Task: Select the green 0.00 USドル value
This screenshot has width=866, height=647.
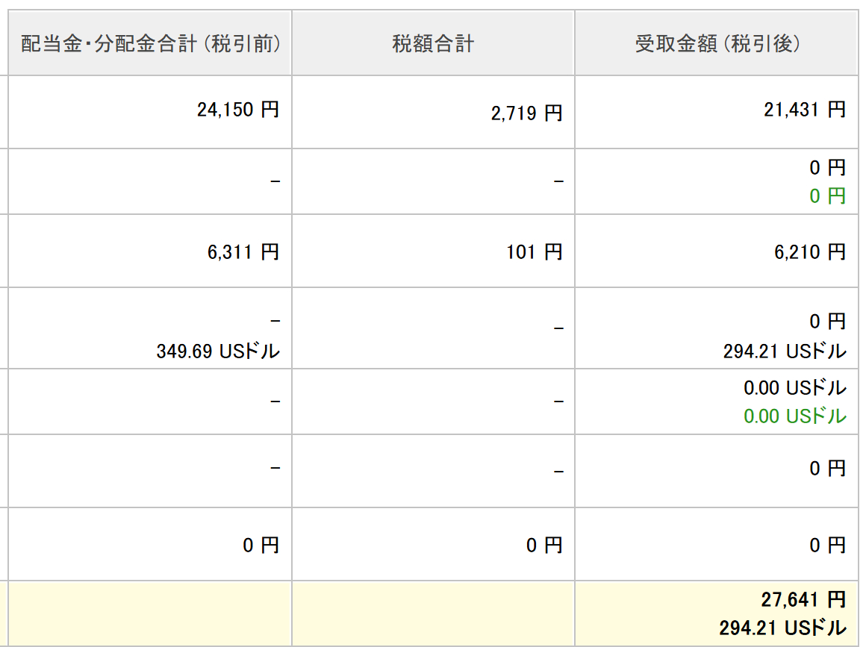Action: [x=794, y=416]
